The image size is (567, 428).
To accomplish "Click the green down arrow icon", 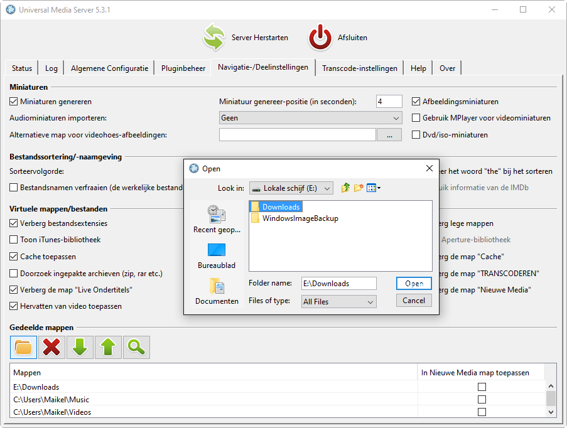I will tap(80, 348).
